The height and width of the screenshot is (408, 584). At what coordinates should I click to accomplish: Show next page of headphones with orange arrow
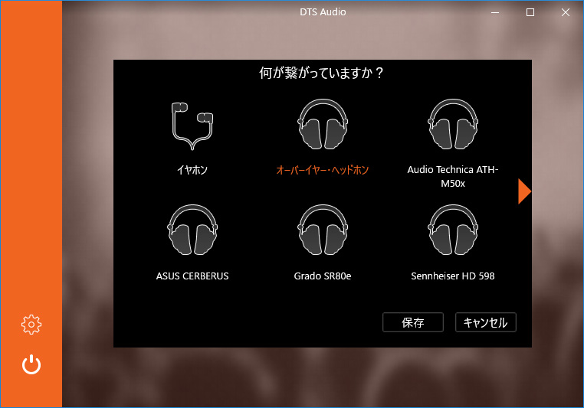[524, 191]
